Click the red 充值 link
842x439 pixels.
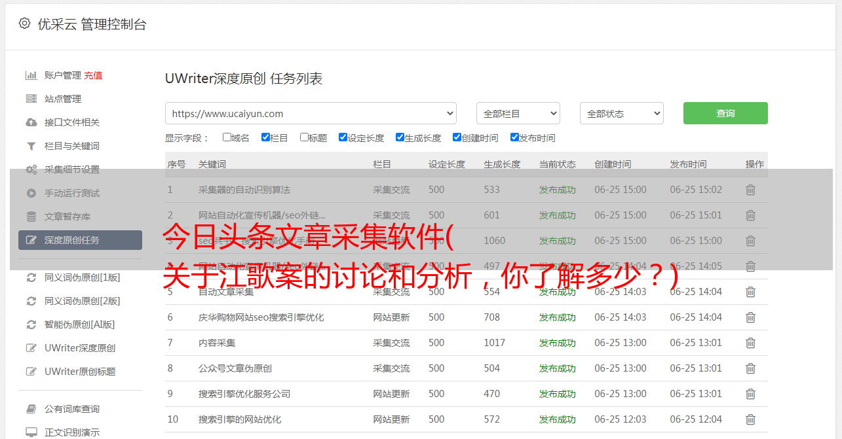[93, 75]
